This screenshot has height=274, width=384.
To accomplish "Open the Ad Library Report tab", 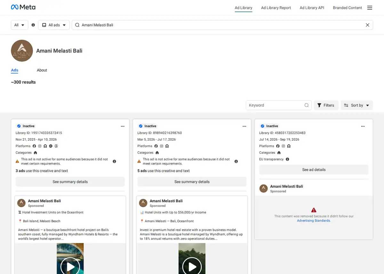I will (276, 8).
